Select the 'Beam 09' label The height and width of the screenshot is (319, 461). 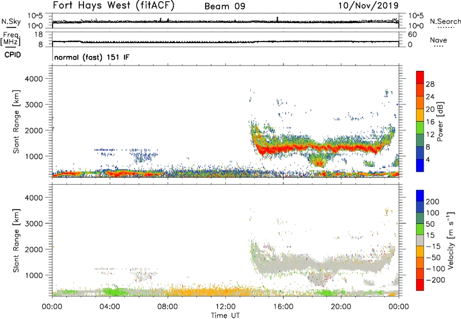(x=225, y=6)
